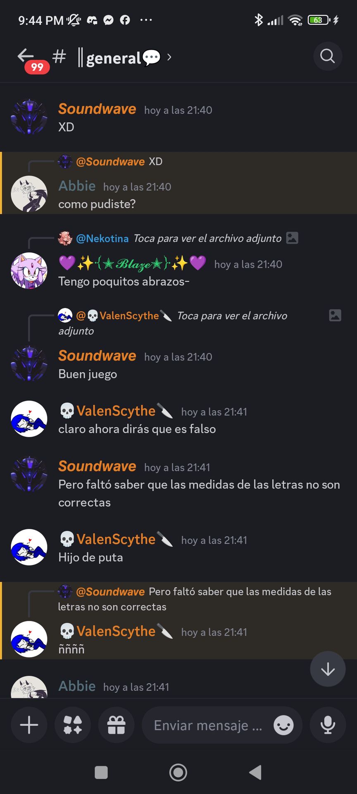This screenshot has width=357, height=794.
Task: Tap the Enviar mensaje text field
Action: pyautogui.click(x=207, y=725)
